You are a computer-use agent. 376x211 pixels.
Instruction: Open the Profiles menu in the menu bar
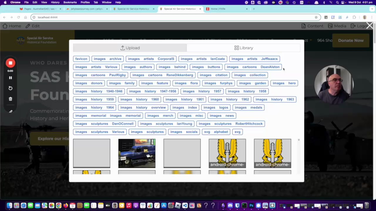pyautogui.click(x=85, y=2)
